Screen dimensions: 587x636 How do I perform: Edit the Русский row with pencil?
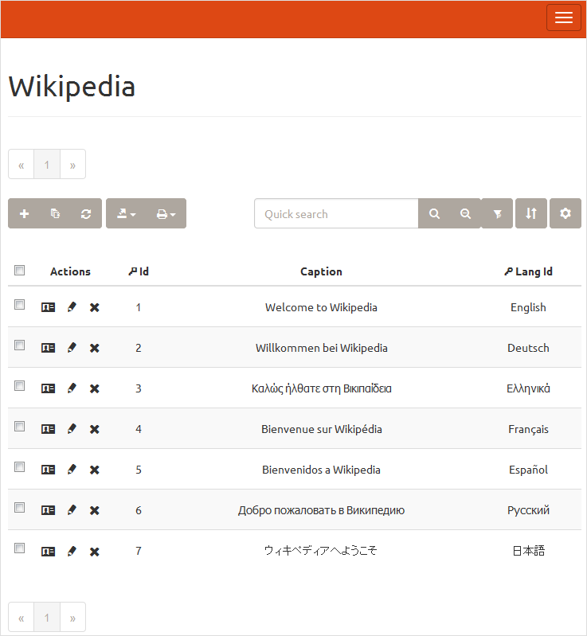pos(72,510)
